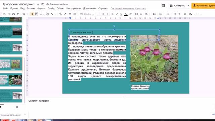The image size is (215, 121).
Task: Toggle underline formatting
Action: tap(121, 14)
